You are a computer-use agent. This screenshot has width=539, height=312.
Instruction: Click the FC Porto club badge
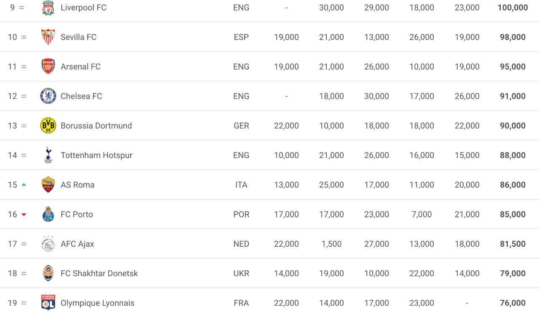click(48, 214)
